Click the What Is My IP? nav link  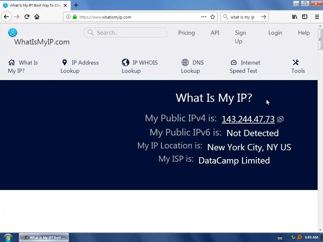click(x=23, y=67)
